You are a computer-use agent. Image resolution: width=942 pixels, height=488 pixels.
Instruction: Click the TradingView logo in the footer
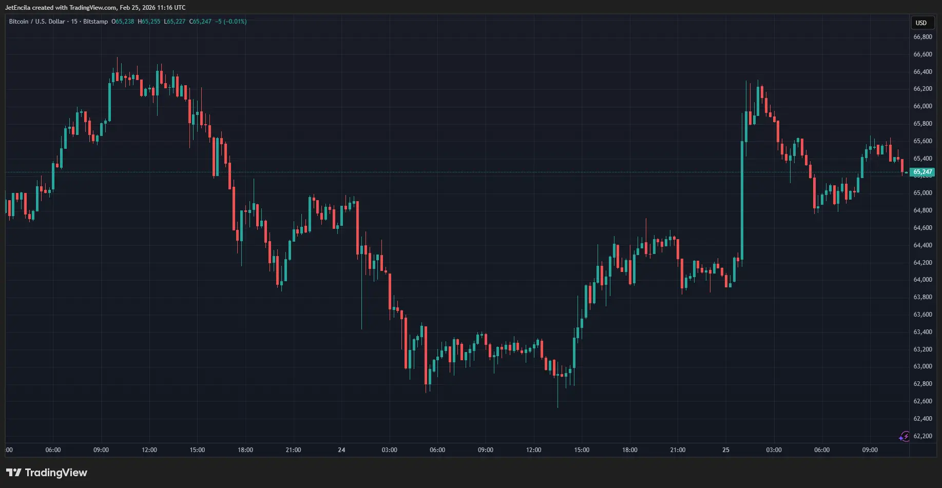point(47,473)
